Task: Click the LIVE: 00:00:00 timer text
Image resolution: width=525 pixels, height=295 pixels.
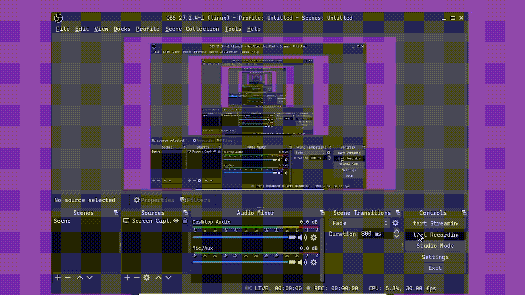Action: [x=278, y=288]
